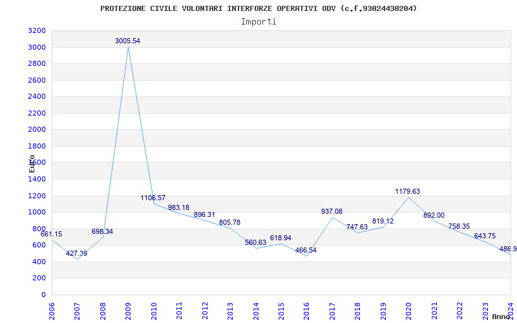Click the y-axis value 200

[39, 278]
